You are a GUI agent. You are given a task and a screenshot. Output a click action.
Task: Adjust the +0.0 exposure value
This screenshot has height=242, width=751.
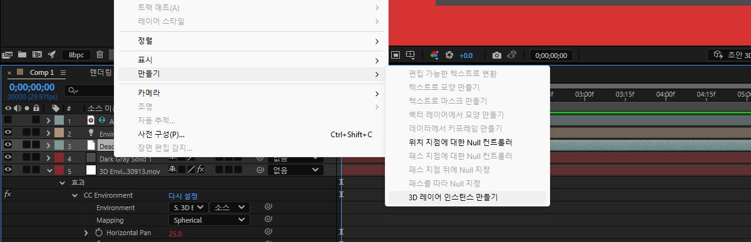pos(466,55)
